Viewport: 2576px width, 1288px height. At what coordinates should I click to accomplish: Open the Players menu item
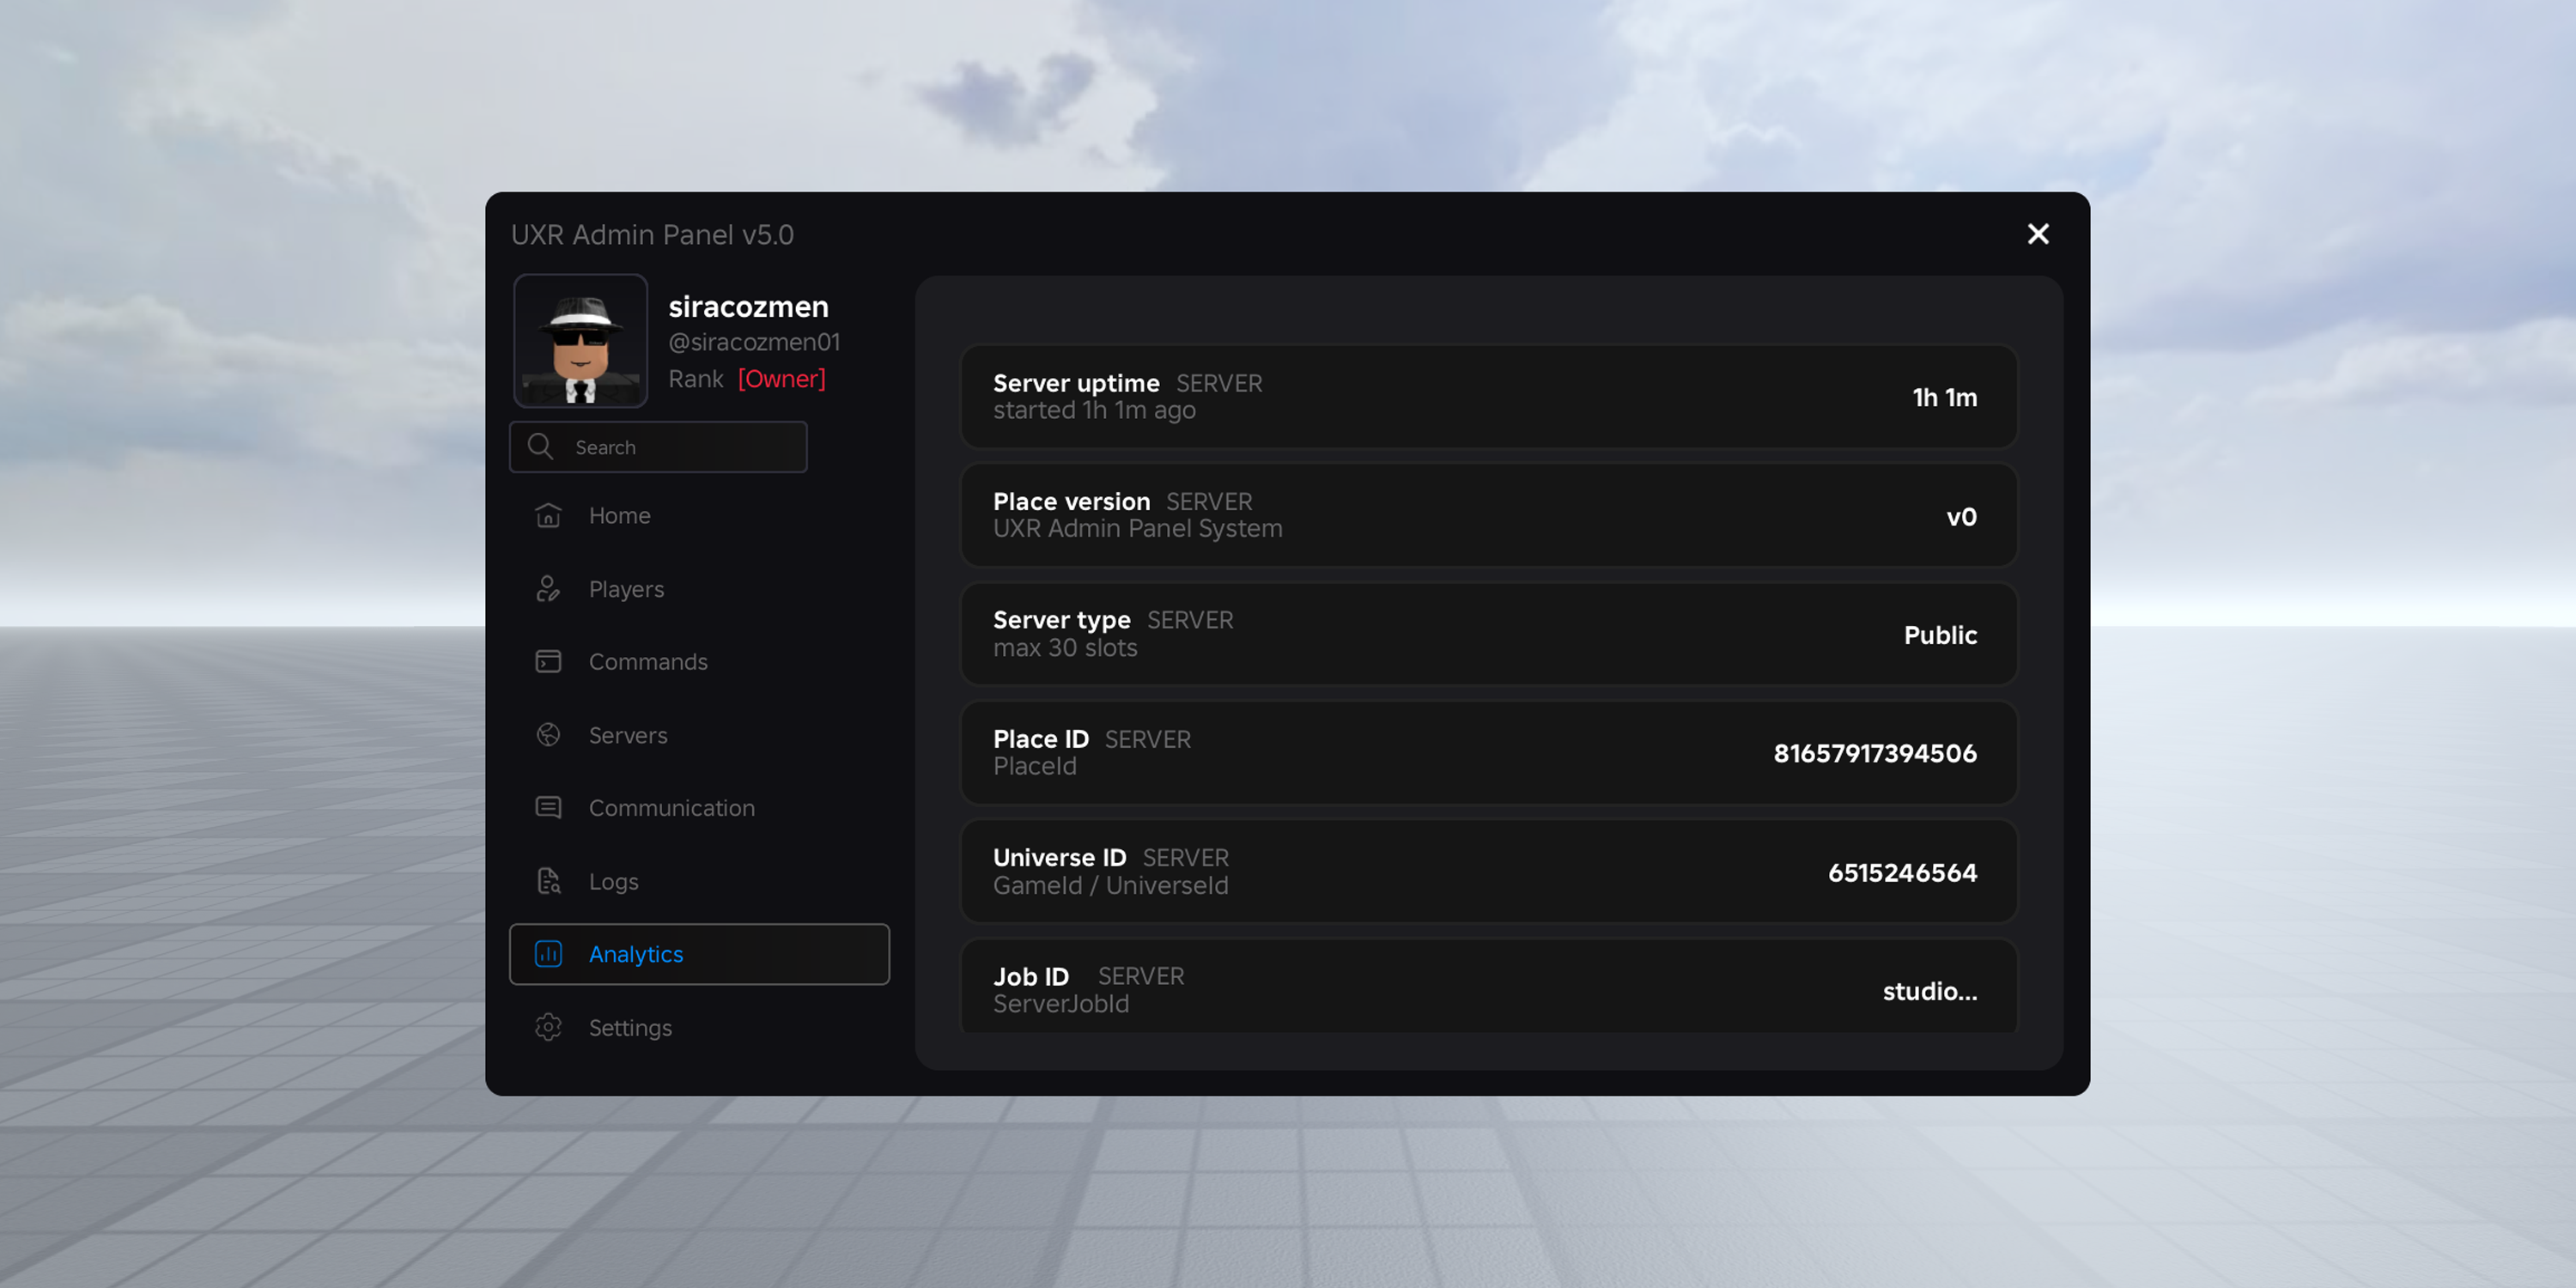699,589
